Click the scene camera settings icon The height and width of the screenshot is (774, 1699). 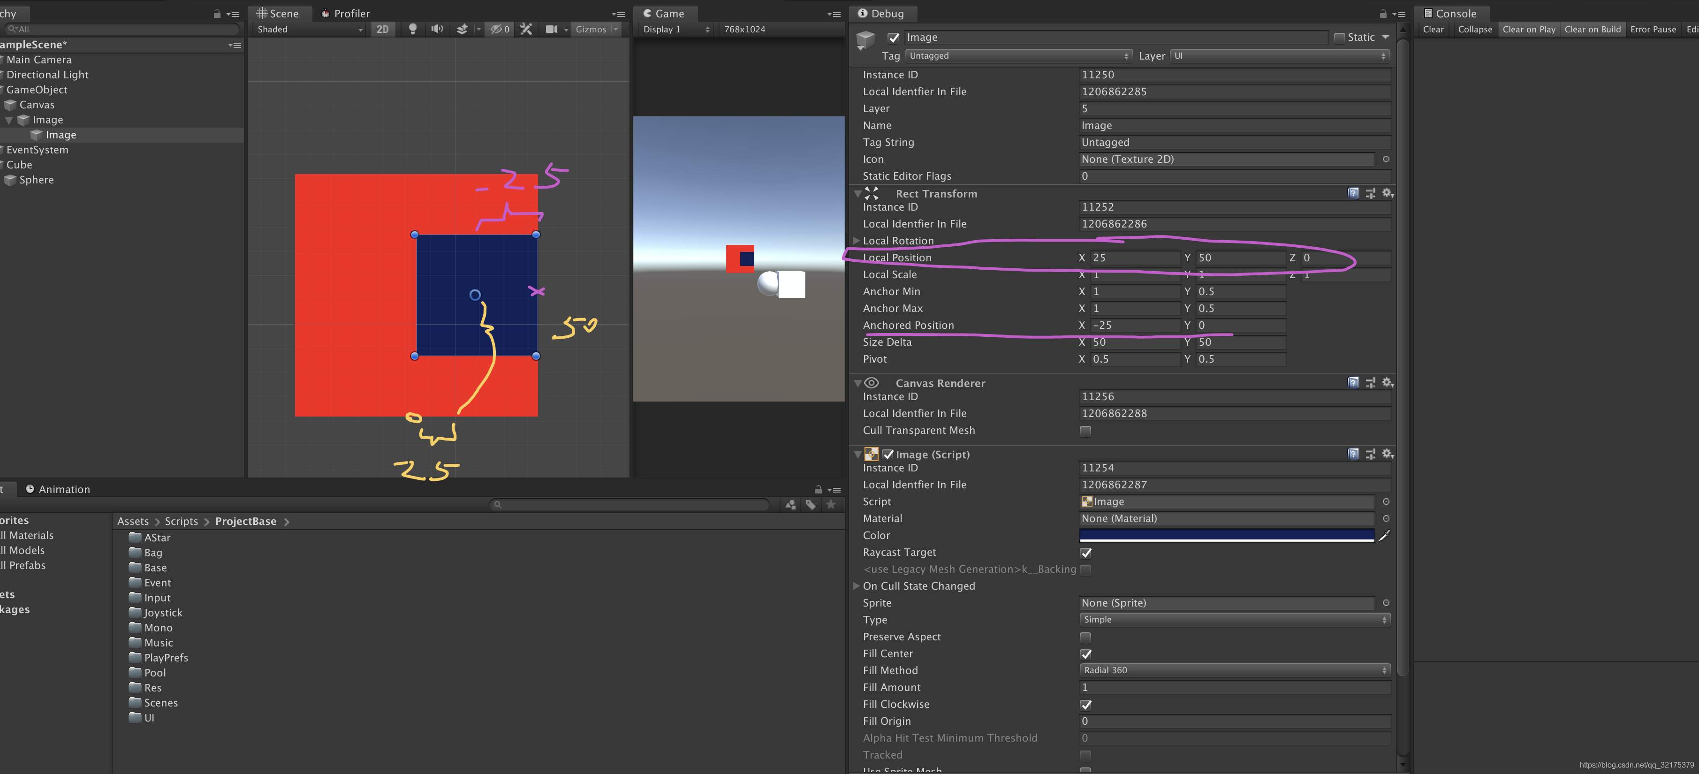(551, 29)
